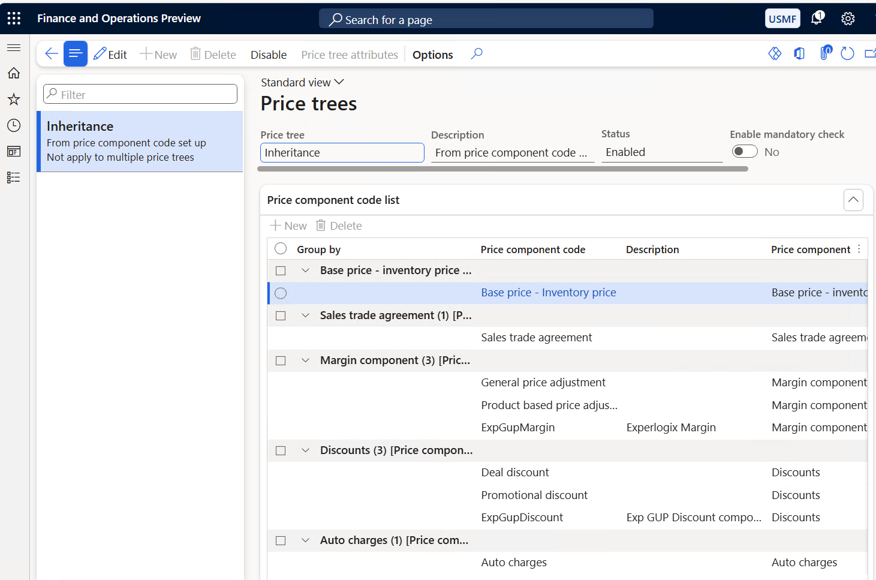Check the Base price - inventory price group checkbox
The width and height of the screenshot is (876, 580).
point(281,271)
